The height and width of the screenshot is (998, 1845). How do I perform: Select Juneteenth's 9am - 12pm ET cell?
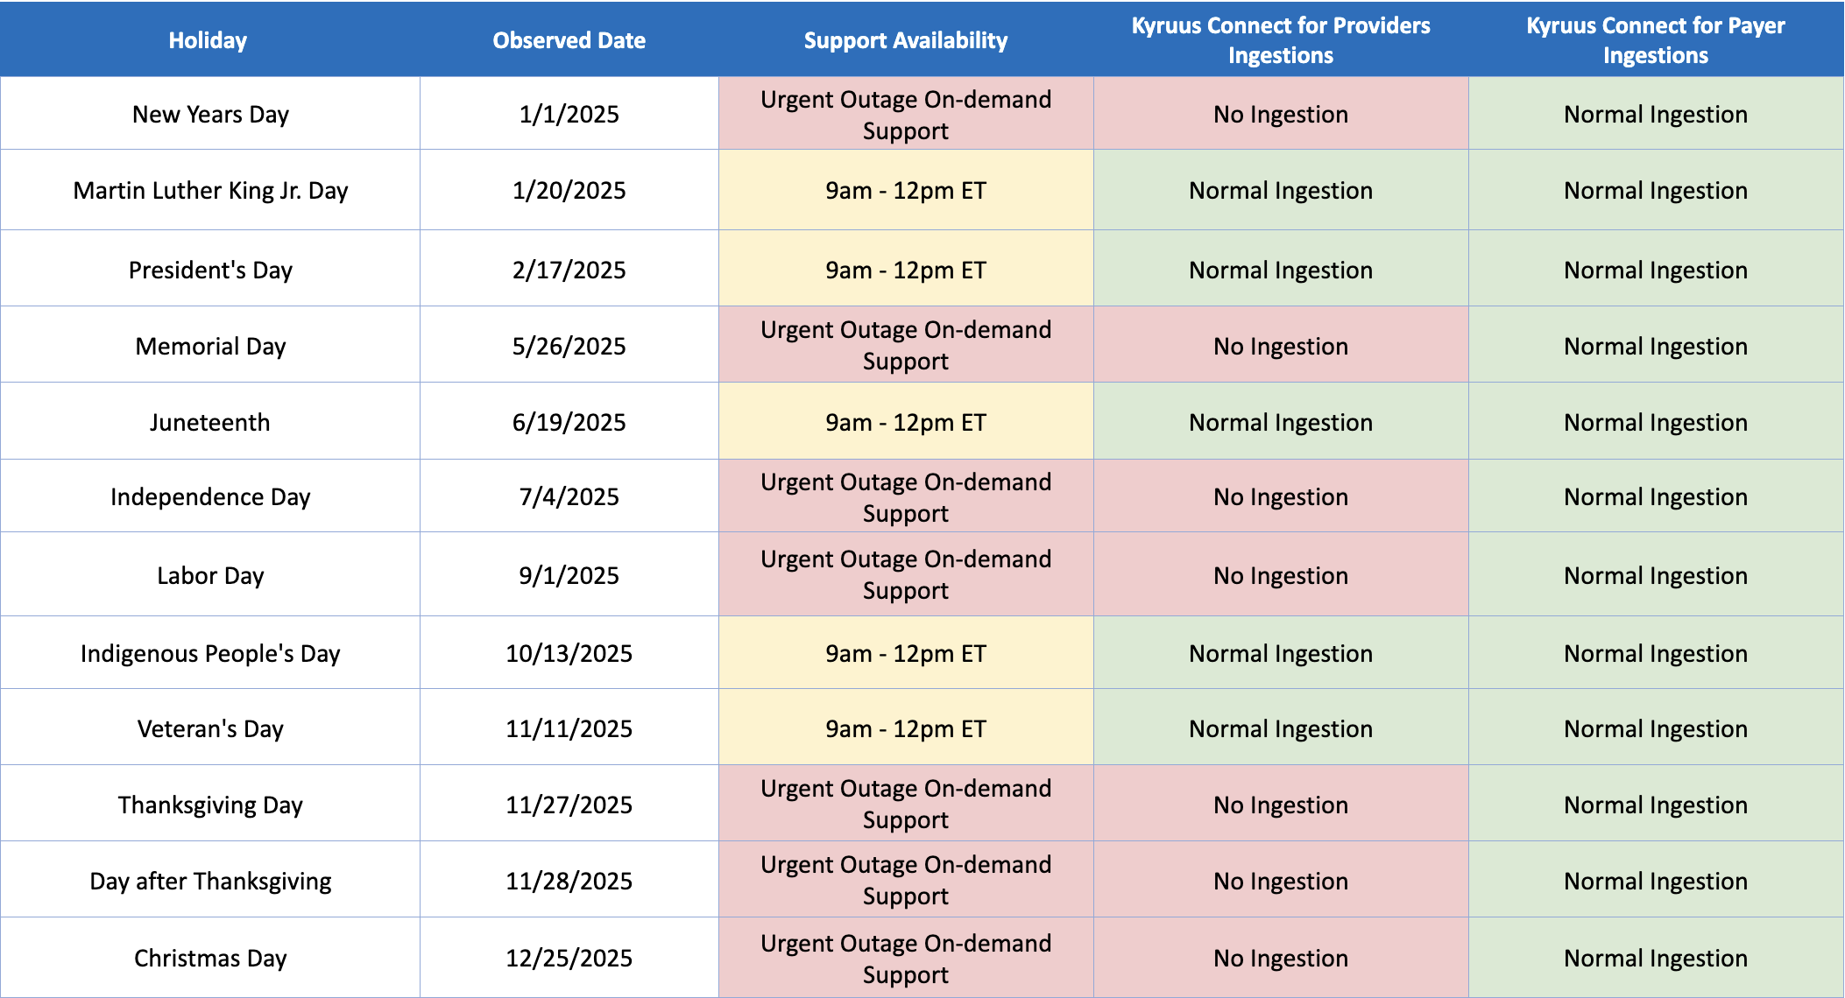pyautogui.click(x=906, y=421)
